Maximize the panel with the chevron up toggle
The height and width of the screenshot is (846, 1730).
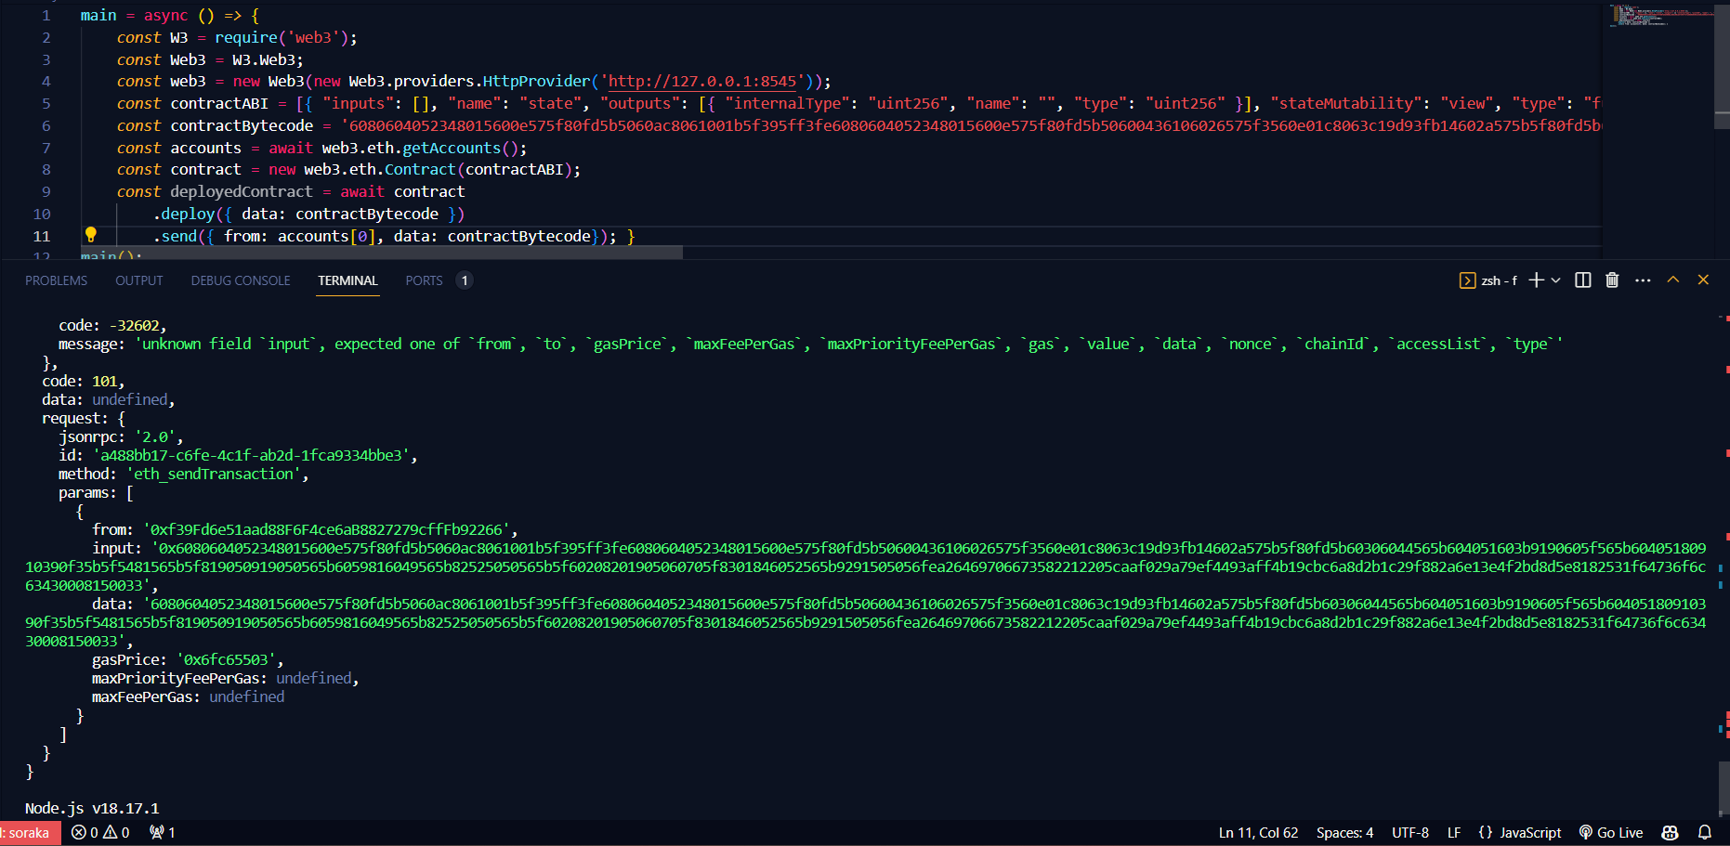coord(1672,280)
